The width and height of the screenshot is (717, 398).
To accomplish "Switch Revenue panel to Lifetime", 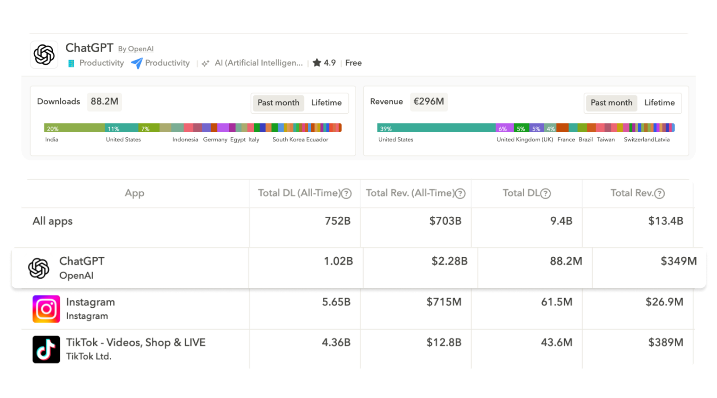I will coord(660,103).
